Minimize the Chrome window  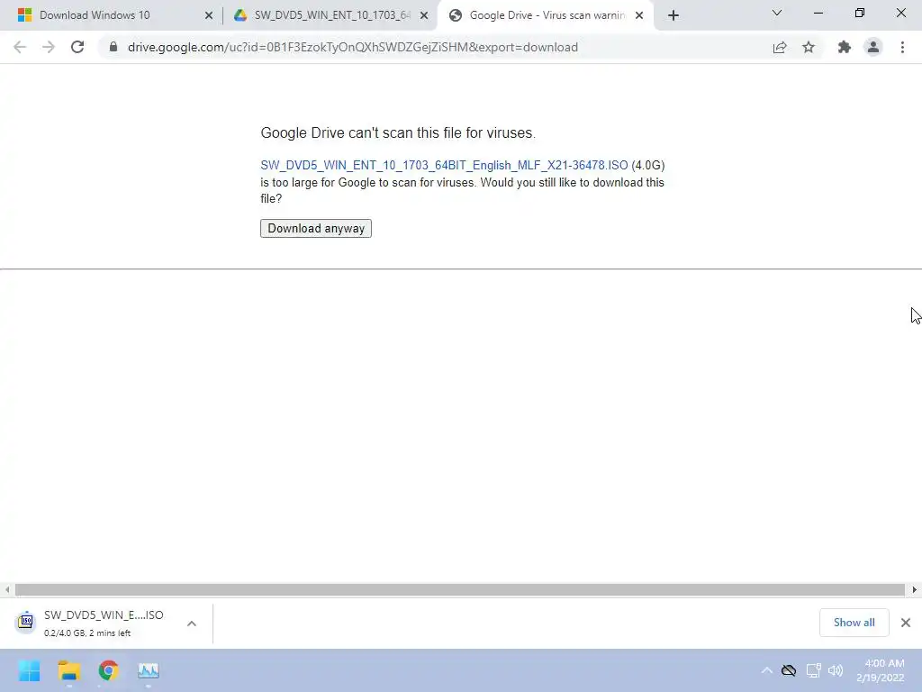pyautogui.click(x=818, y=13)
